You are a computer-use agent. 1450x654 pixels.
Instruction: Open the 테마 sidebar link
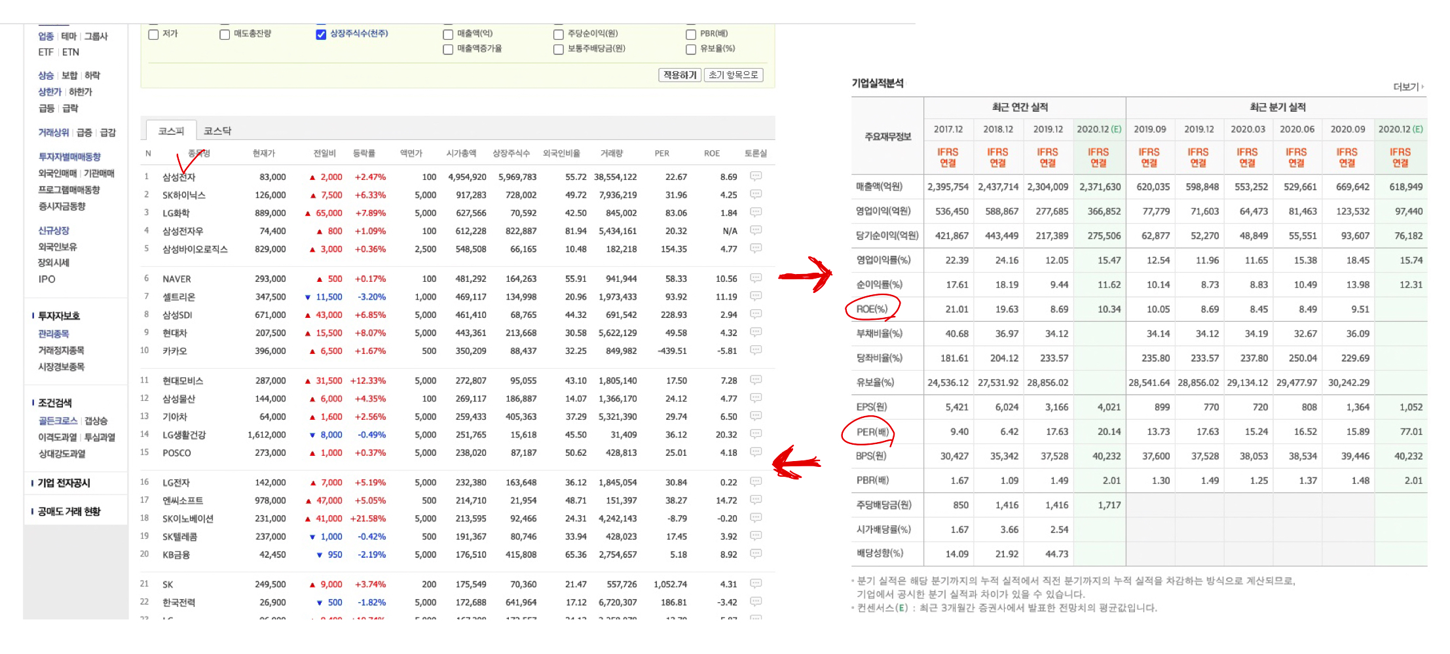(x=69, y=37)
